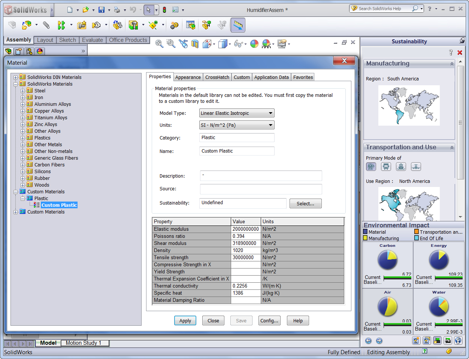Screen dimensions: 469x359
Task: Click the Print icon in the top toolbar
Action: click(117, 10)
